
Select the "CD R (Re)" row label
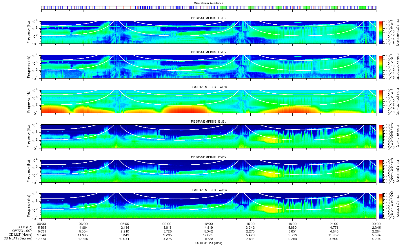coord(25,227)
